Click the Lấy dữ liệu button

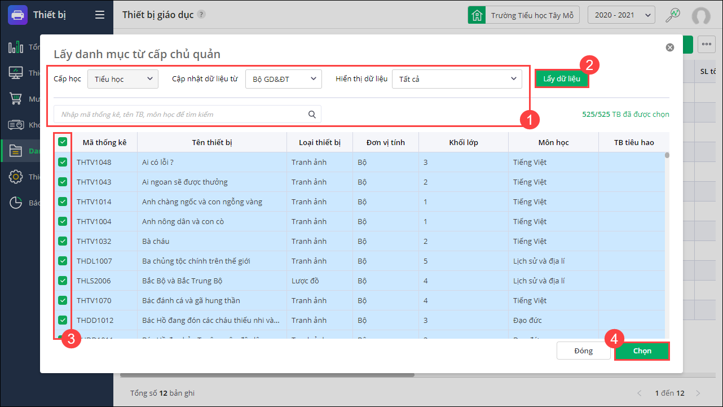(562, 79)
